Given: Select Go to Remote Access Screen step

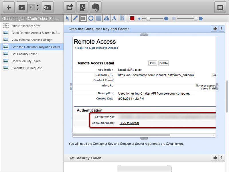Looking at the screenshot, I should tap(32, 33).
